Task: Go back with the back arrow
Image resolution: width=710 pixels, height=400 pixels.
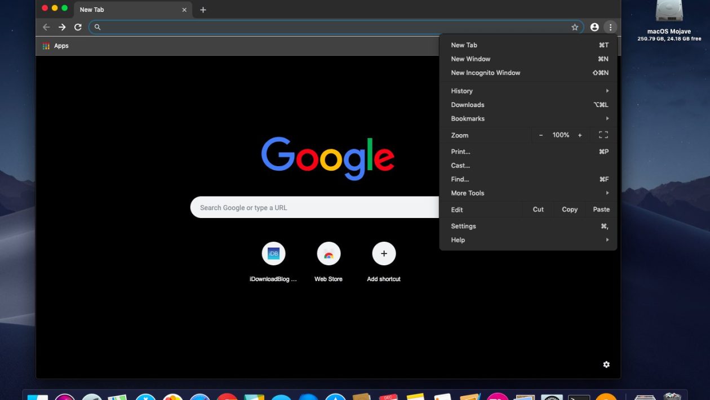Action: coord(46,27)
